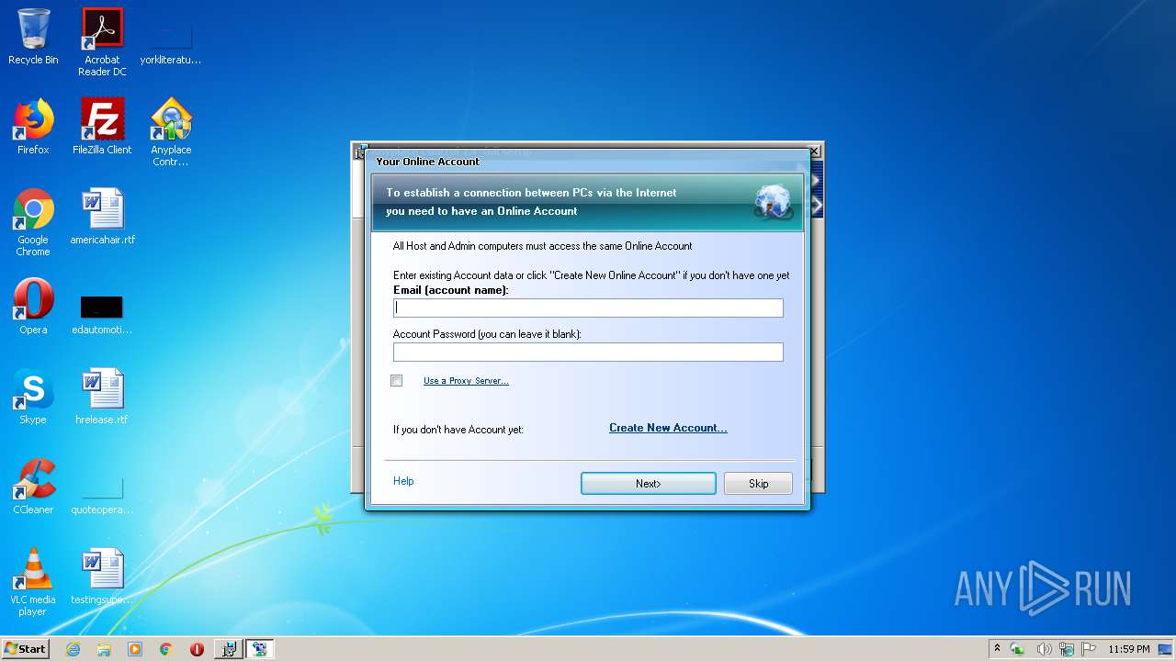The image size is (1176, 661).
Task: Enable the Use a Proxy Server checkbox
Action: (x=397, y=381)
